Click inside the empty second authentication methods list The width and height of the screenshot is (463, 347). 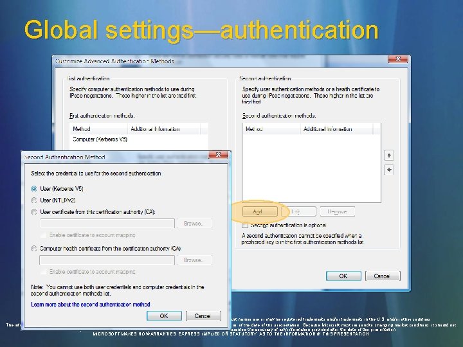(x=311, y=168)
